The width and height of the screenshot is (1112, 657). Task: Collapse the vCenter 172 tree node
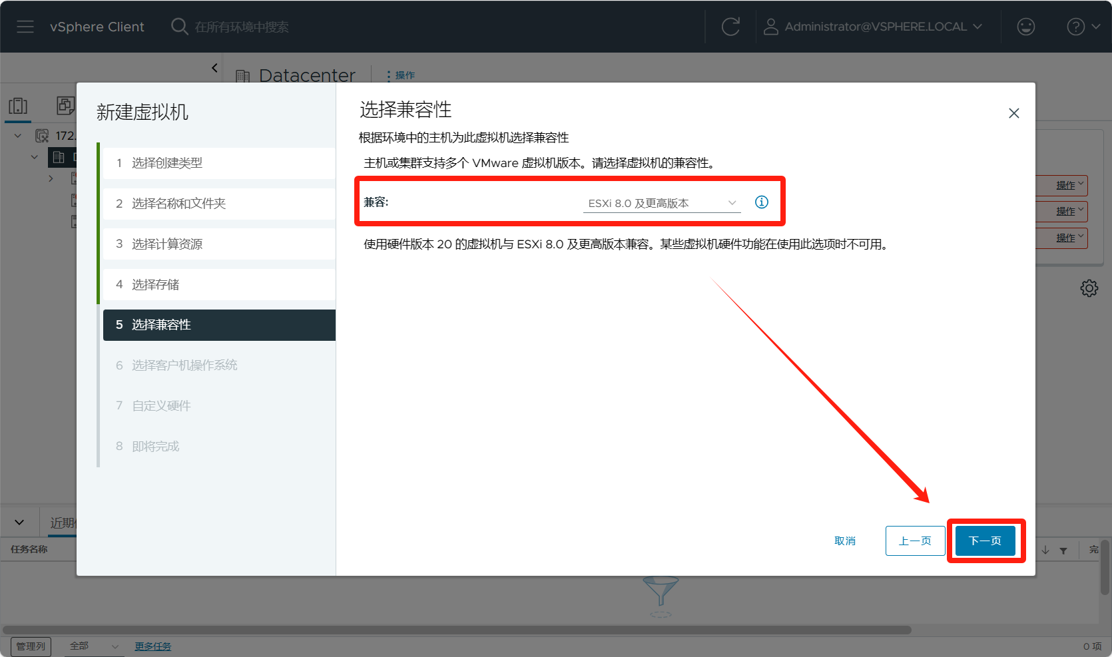point(18,136)
